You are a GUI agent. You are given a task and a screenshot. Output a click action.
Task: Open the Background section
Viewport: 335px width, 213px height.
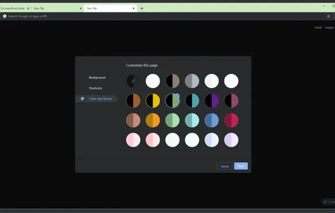pyautogui.click(x=97, y=78)
